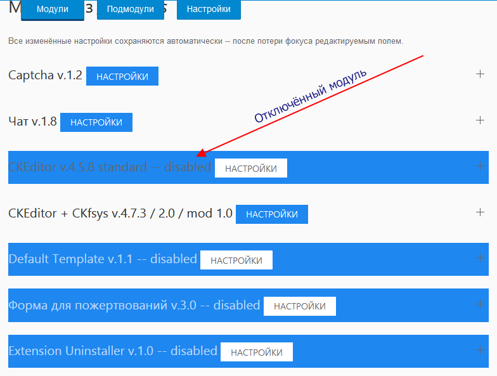Expand Форма для пожертвований plus icon
The image size is (497, 376).
[x=480, y=304]
